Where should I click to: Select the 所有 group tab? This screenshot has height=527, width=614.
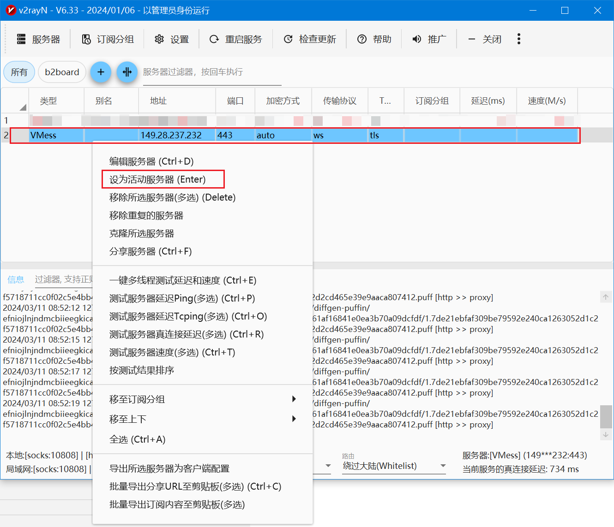click(19, 72)
